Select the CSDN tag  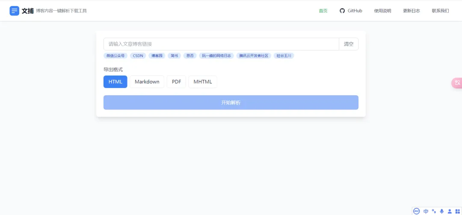(x=138, y=56)
